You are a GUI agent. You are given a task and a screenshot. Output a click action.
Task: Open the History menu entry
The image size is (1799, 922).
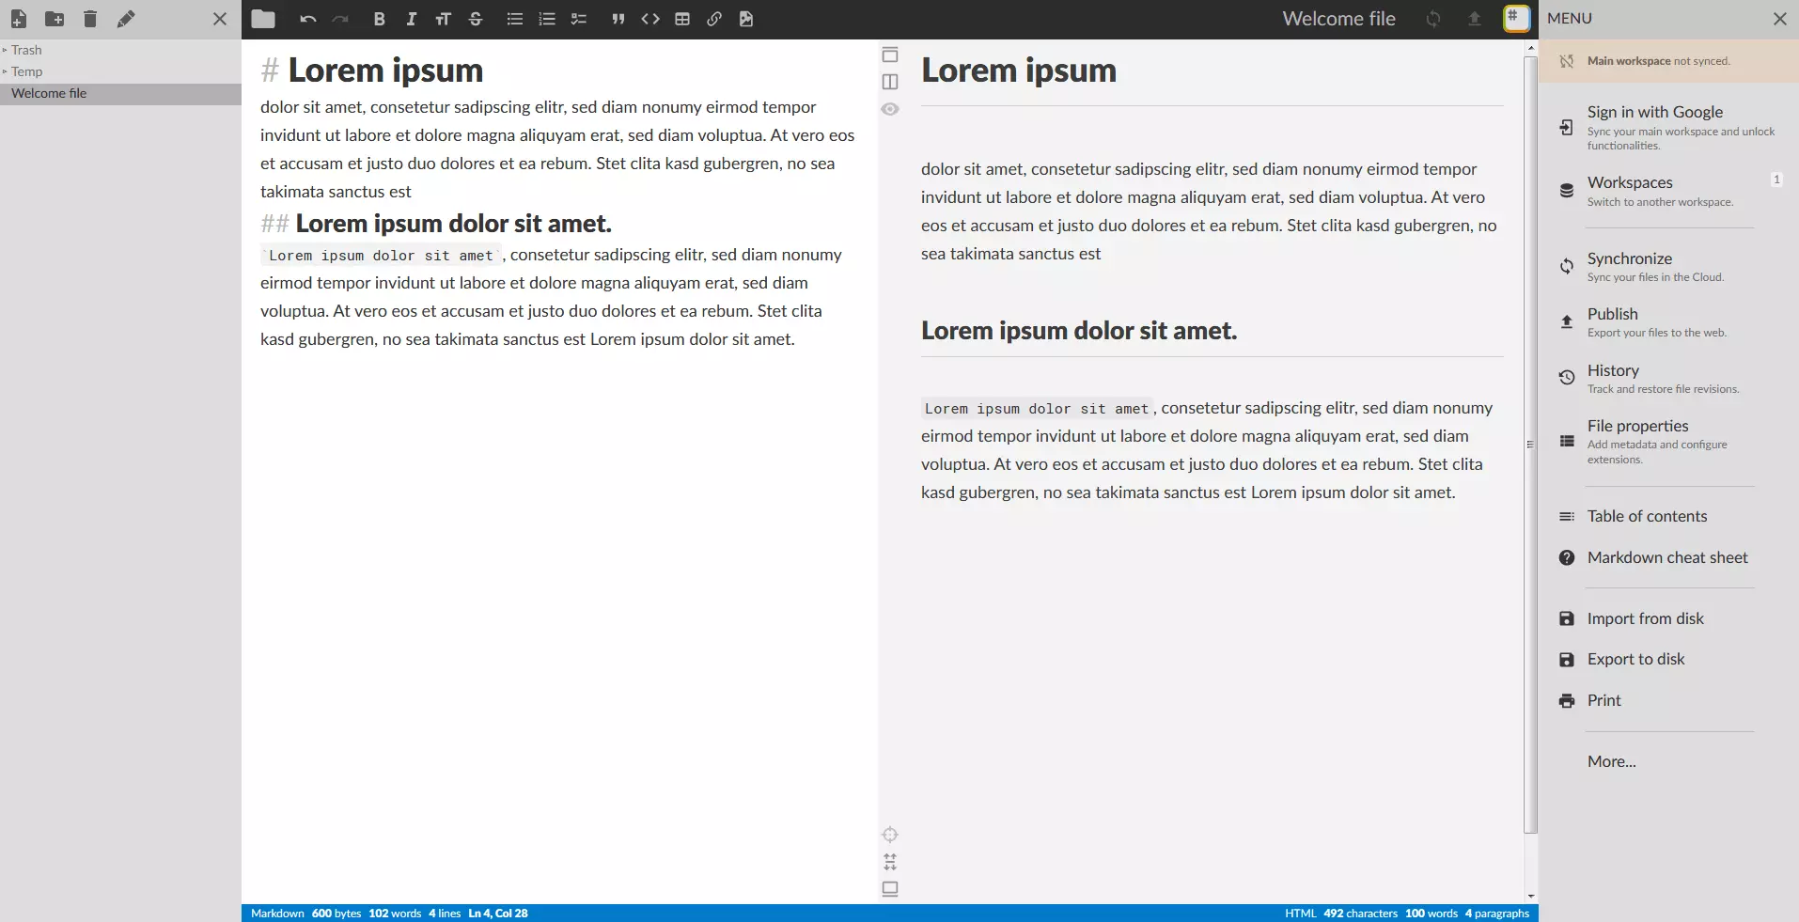1668,378
